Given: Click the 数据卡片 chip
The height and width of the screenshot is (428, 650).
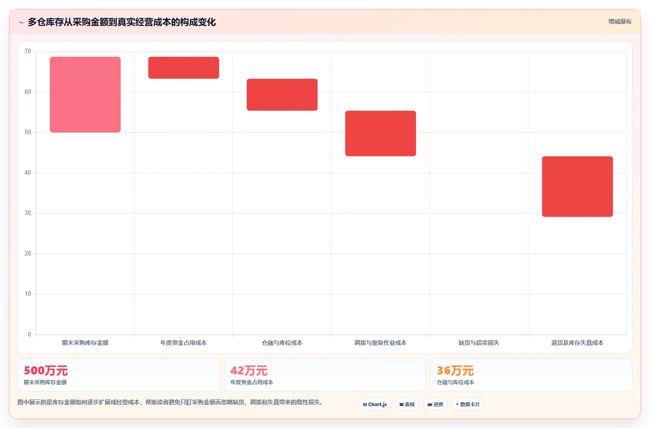Looking at the screenshot, I should coord(468,404).
